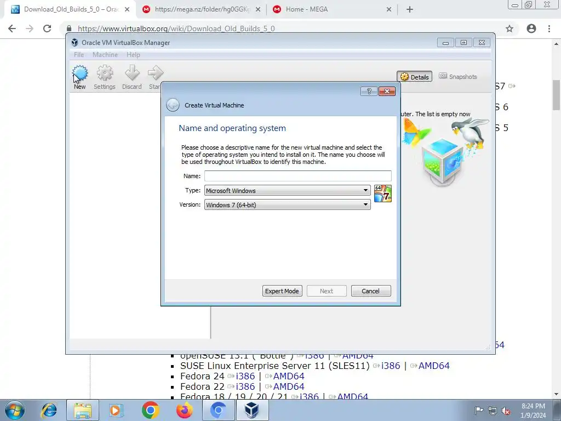This screenshot has height=421, width=561.
Task: Click the Chromium taskbar icon
Action: (218, 410)
